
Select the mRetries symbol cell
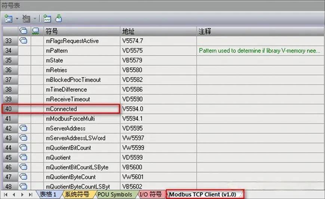coord(82,70)
